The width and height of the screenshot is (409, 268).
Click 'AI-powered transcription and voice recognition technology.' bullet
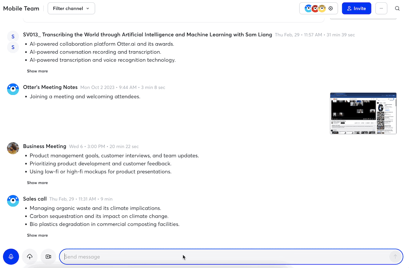(x=103, y=60)
